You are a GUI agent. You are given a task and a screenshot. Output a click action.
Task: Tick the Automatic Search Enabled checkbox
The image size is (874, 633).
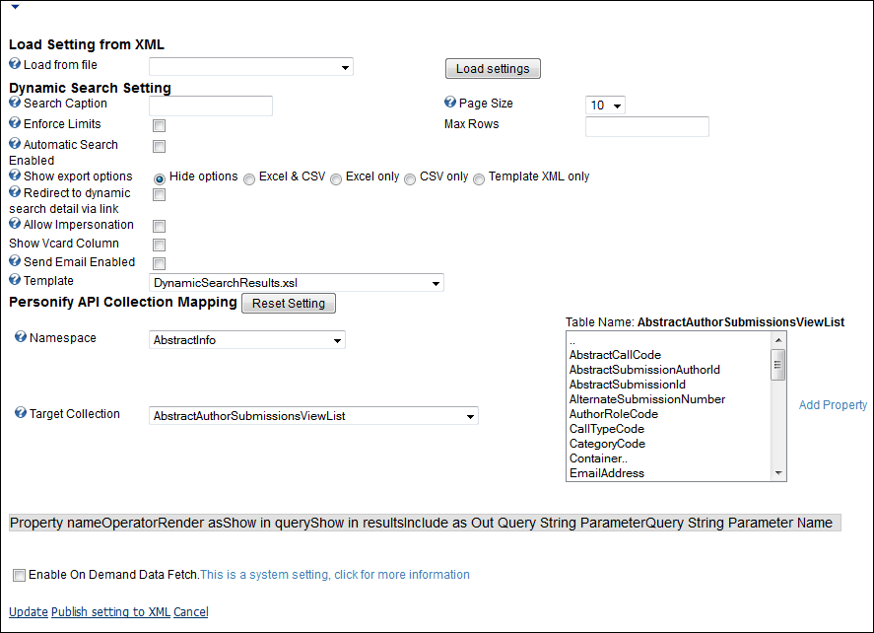coord(160,146)
